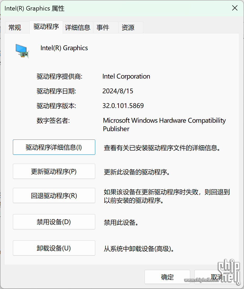Click the Intel(R) Graphics display adapter icon
This screenshot has height=289, width=244.
[x=22, y=51]
